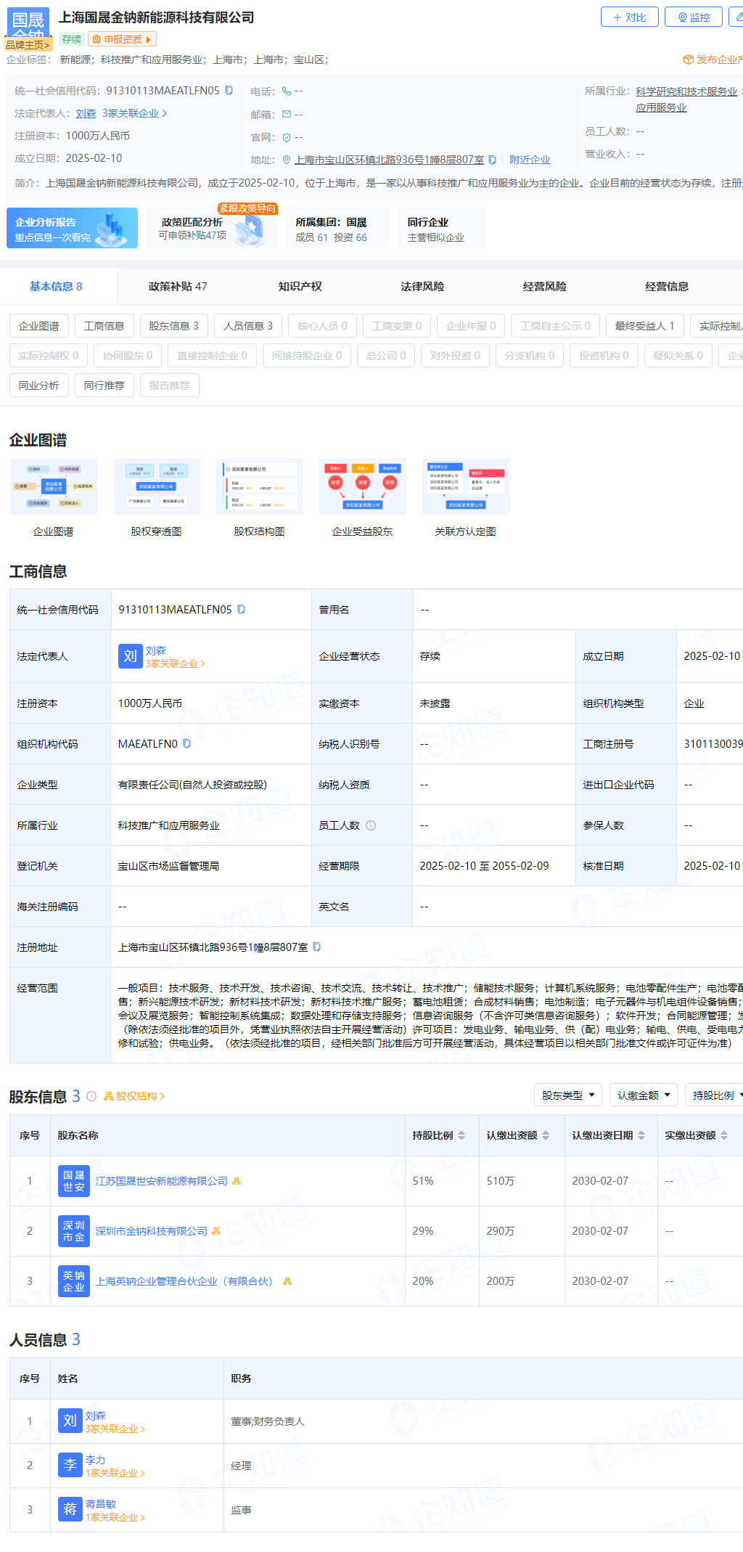Click the company logo 国晟金钠
Screen dimensions: 743x1552
coord(28,23)
